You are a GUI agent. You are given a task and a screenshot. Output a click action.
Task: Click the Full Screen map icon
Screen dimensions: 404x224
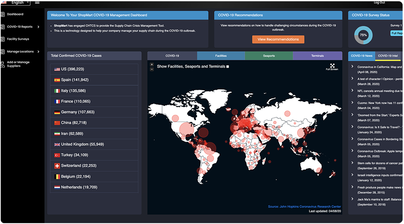pos(332,67)
